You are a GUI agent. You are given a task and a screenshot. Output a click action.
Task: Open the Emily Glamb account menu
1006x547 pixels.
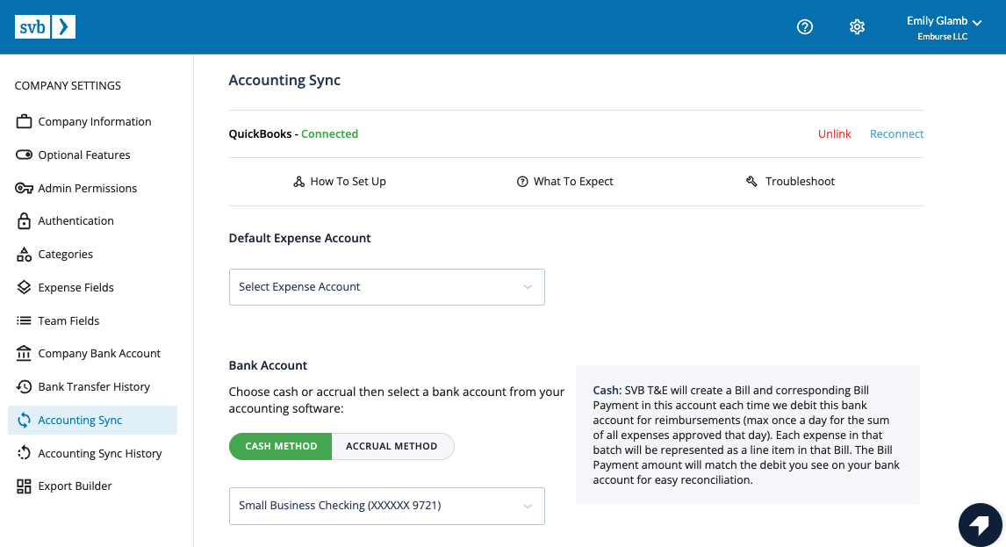pyautogui.click(x=944, y=27)
